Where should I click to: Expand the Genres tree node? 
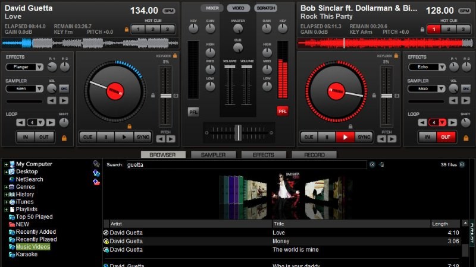[6, 187]
